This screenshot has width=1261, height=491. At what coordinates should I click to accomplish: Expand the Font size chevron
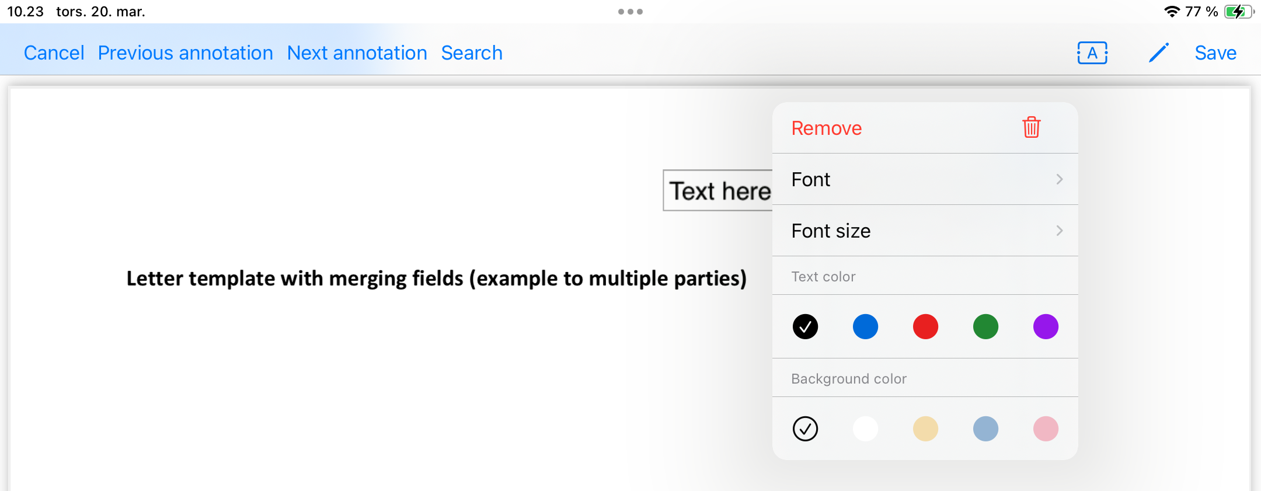coord(1059,231)
